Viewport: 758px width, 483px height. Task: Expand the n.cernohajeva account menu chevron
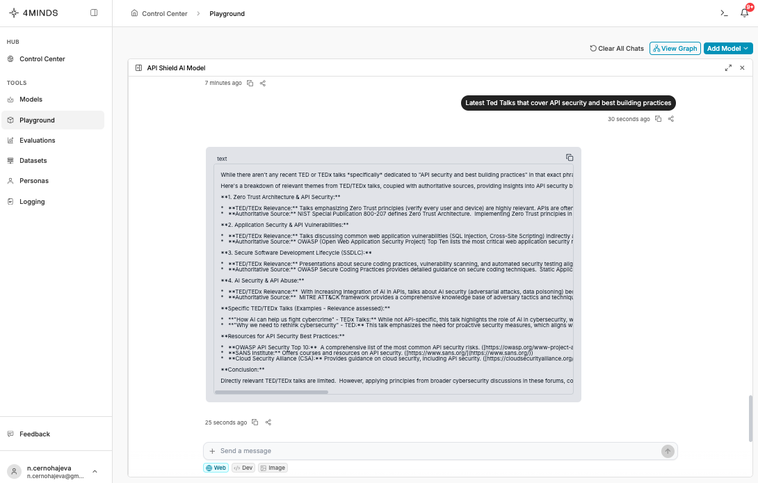95,471
